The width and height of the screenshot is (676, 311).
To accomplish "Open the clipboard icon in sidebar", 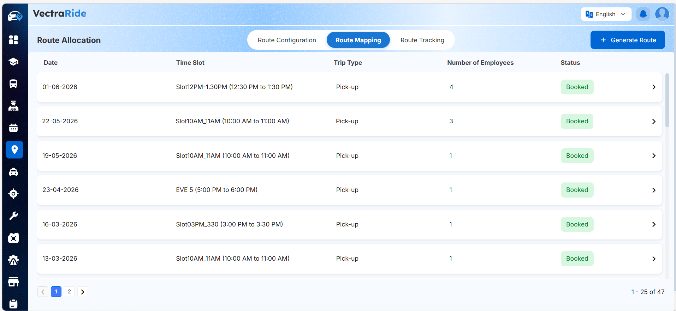I will (13, 304).
